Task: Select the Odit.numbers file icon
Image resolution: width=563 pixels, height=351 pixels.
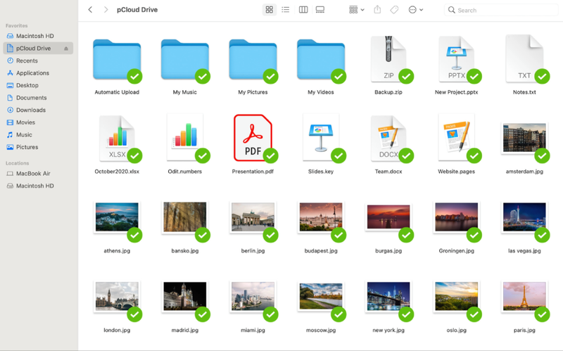Action: click(x=184, y=138)
